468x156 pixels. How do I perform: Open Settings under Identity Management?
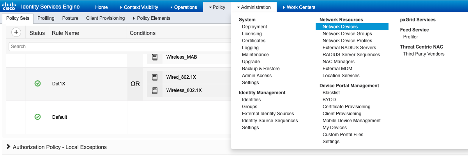[x=250, y=128]
